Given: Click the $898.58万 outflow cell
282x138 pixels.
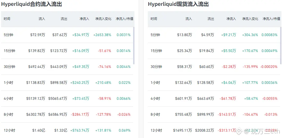Looking at the screenshot, I should click(x=59, y=83).
